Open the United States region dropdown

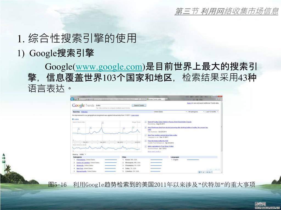(x=170, y=112)
